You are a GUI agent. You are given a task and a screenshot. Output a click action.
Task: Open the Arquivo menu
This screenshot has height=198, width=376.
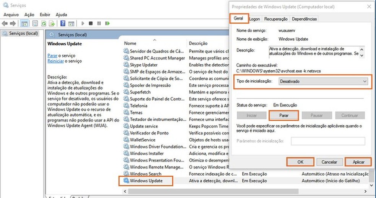[x=11, y=14]
